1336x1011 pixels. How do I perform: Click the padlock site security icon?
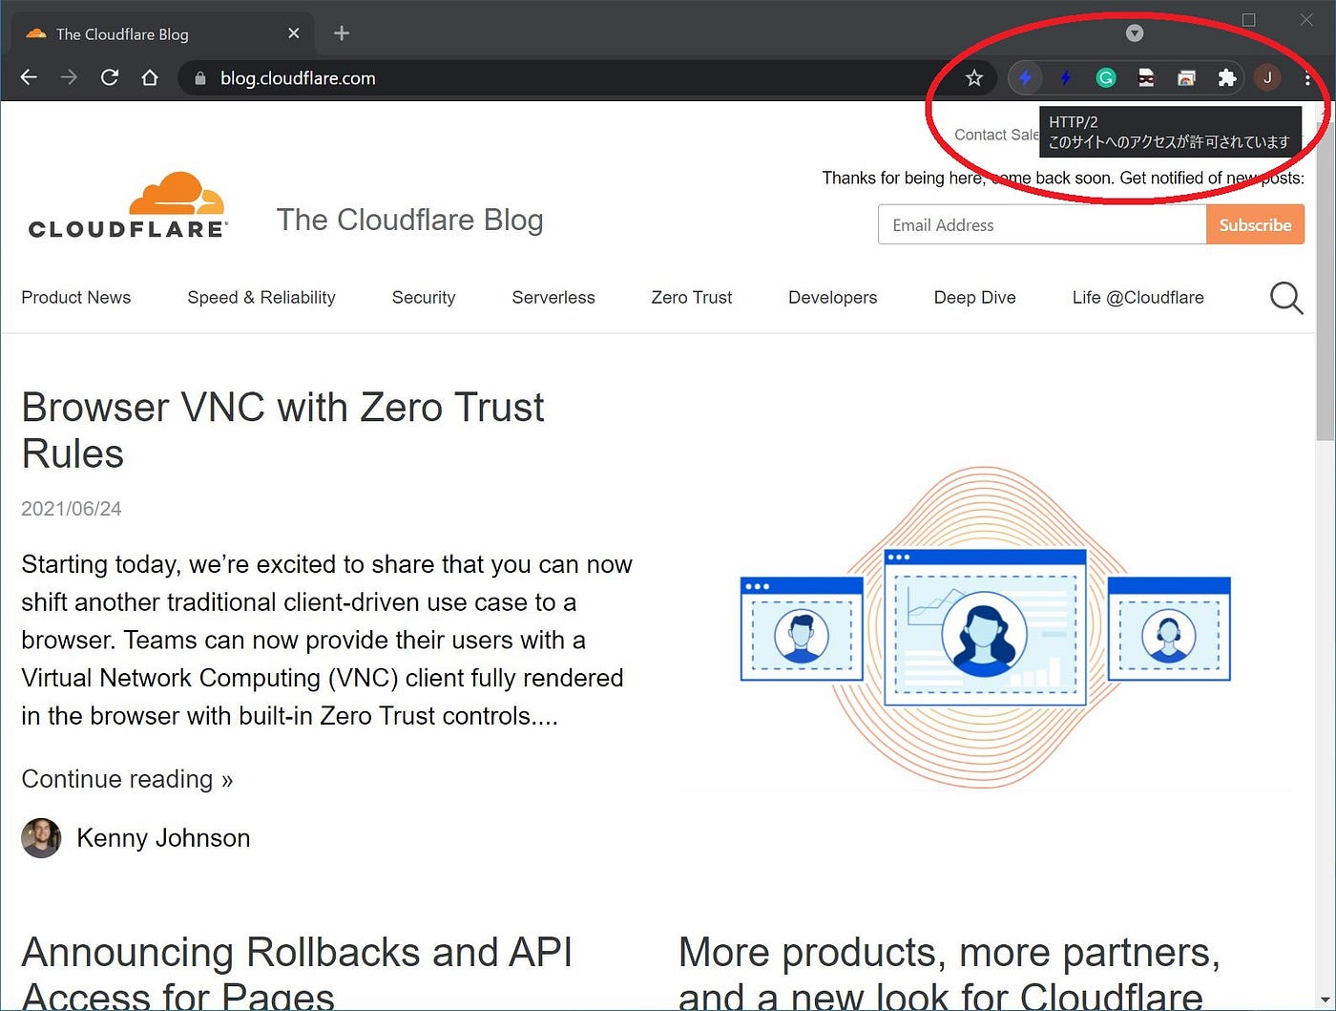(x=199, y=78)
